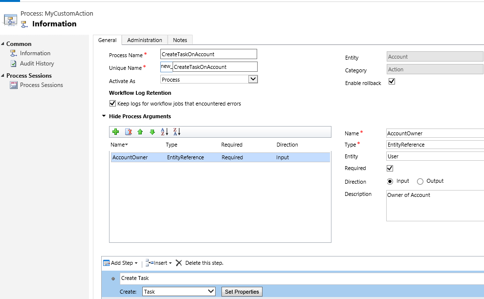Open the Add Step menu

tap(120, 263)
